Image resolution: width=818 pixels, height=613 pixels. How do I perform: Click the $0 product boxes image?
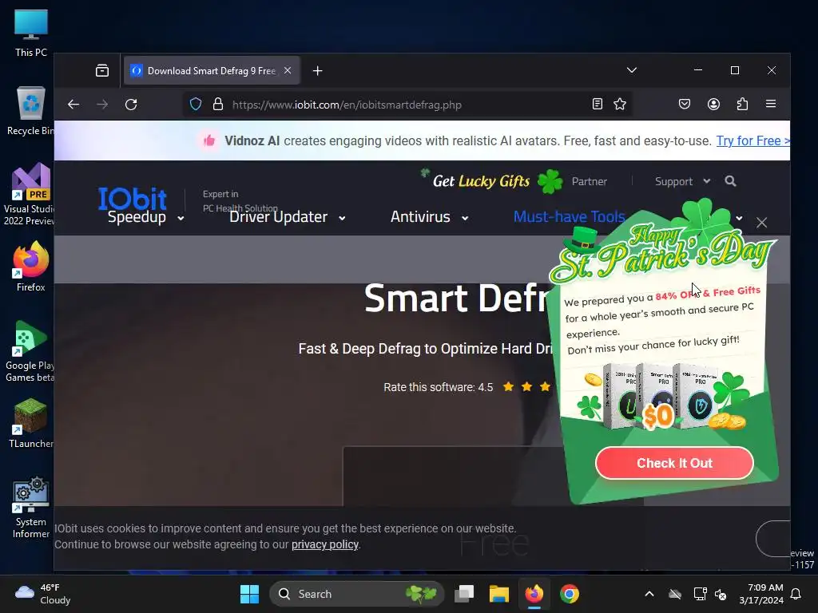pos(662,396)
